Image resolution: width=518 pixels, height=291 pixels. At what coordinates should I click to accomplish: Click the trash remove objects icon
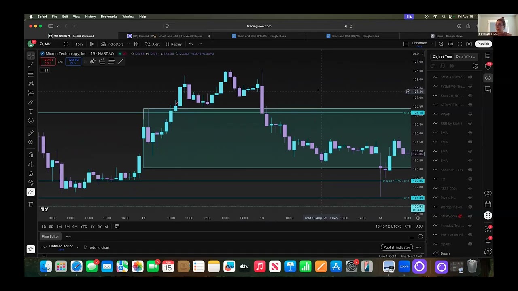[x=31, y=205]
